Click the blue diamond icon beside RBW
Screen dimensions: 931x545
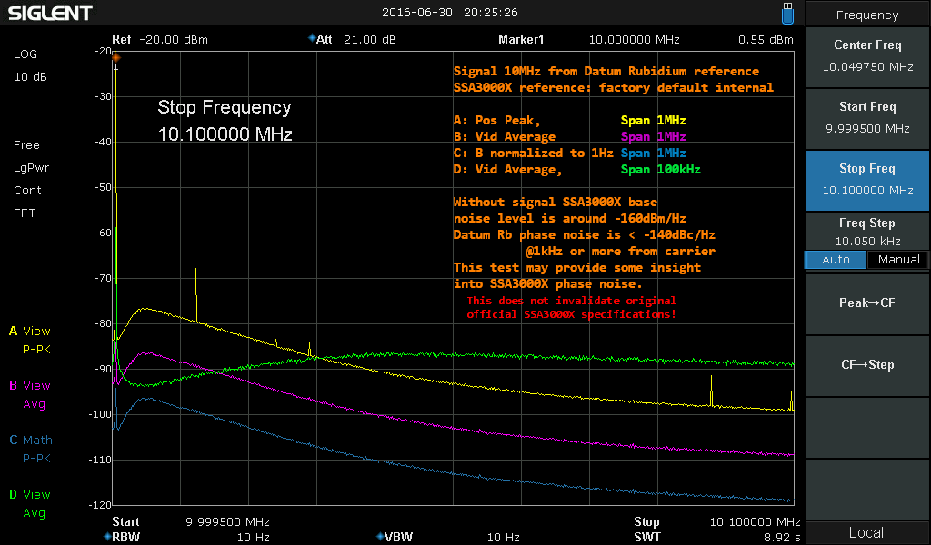pyautogui.click(x=106, y=537)
